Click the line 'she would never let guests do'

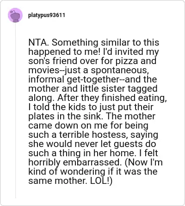pos(92,144)
